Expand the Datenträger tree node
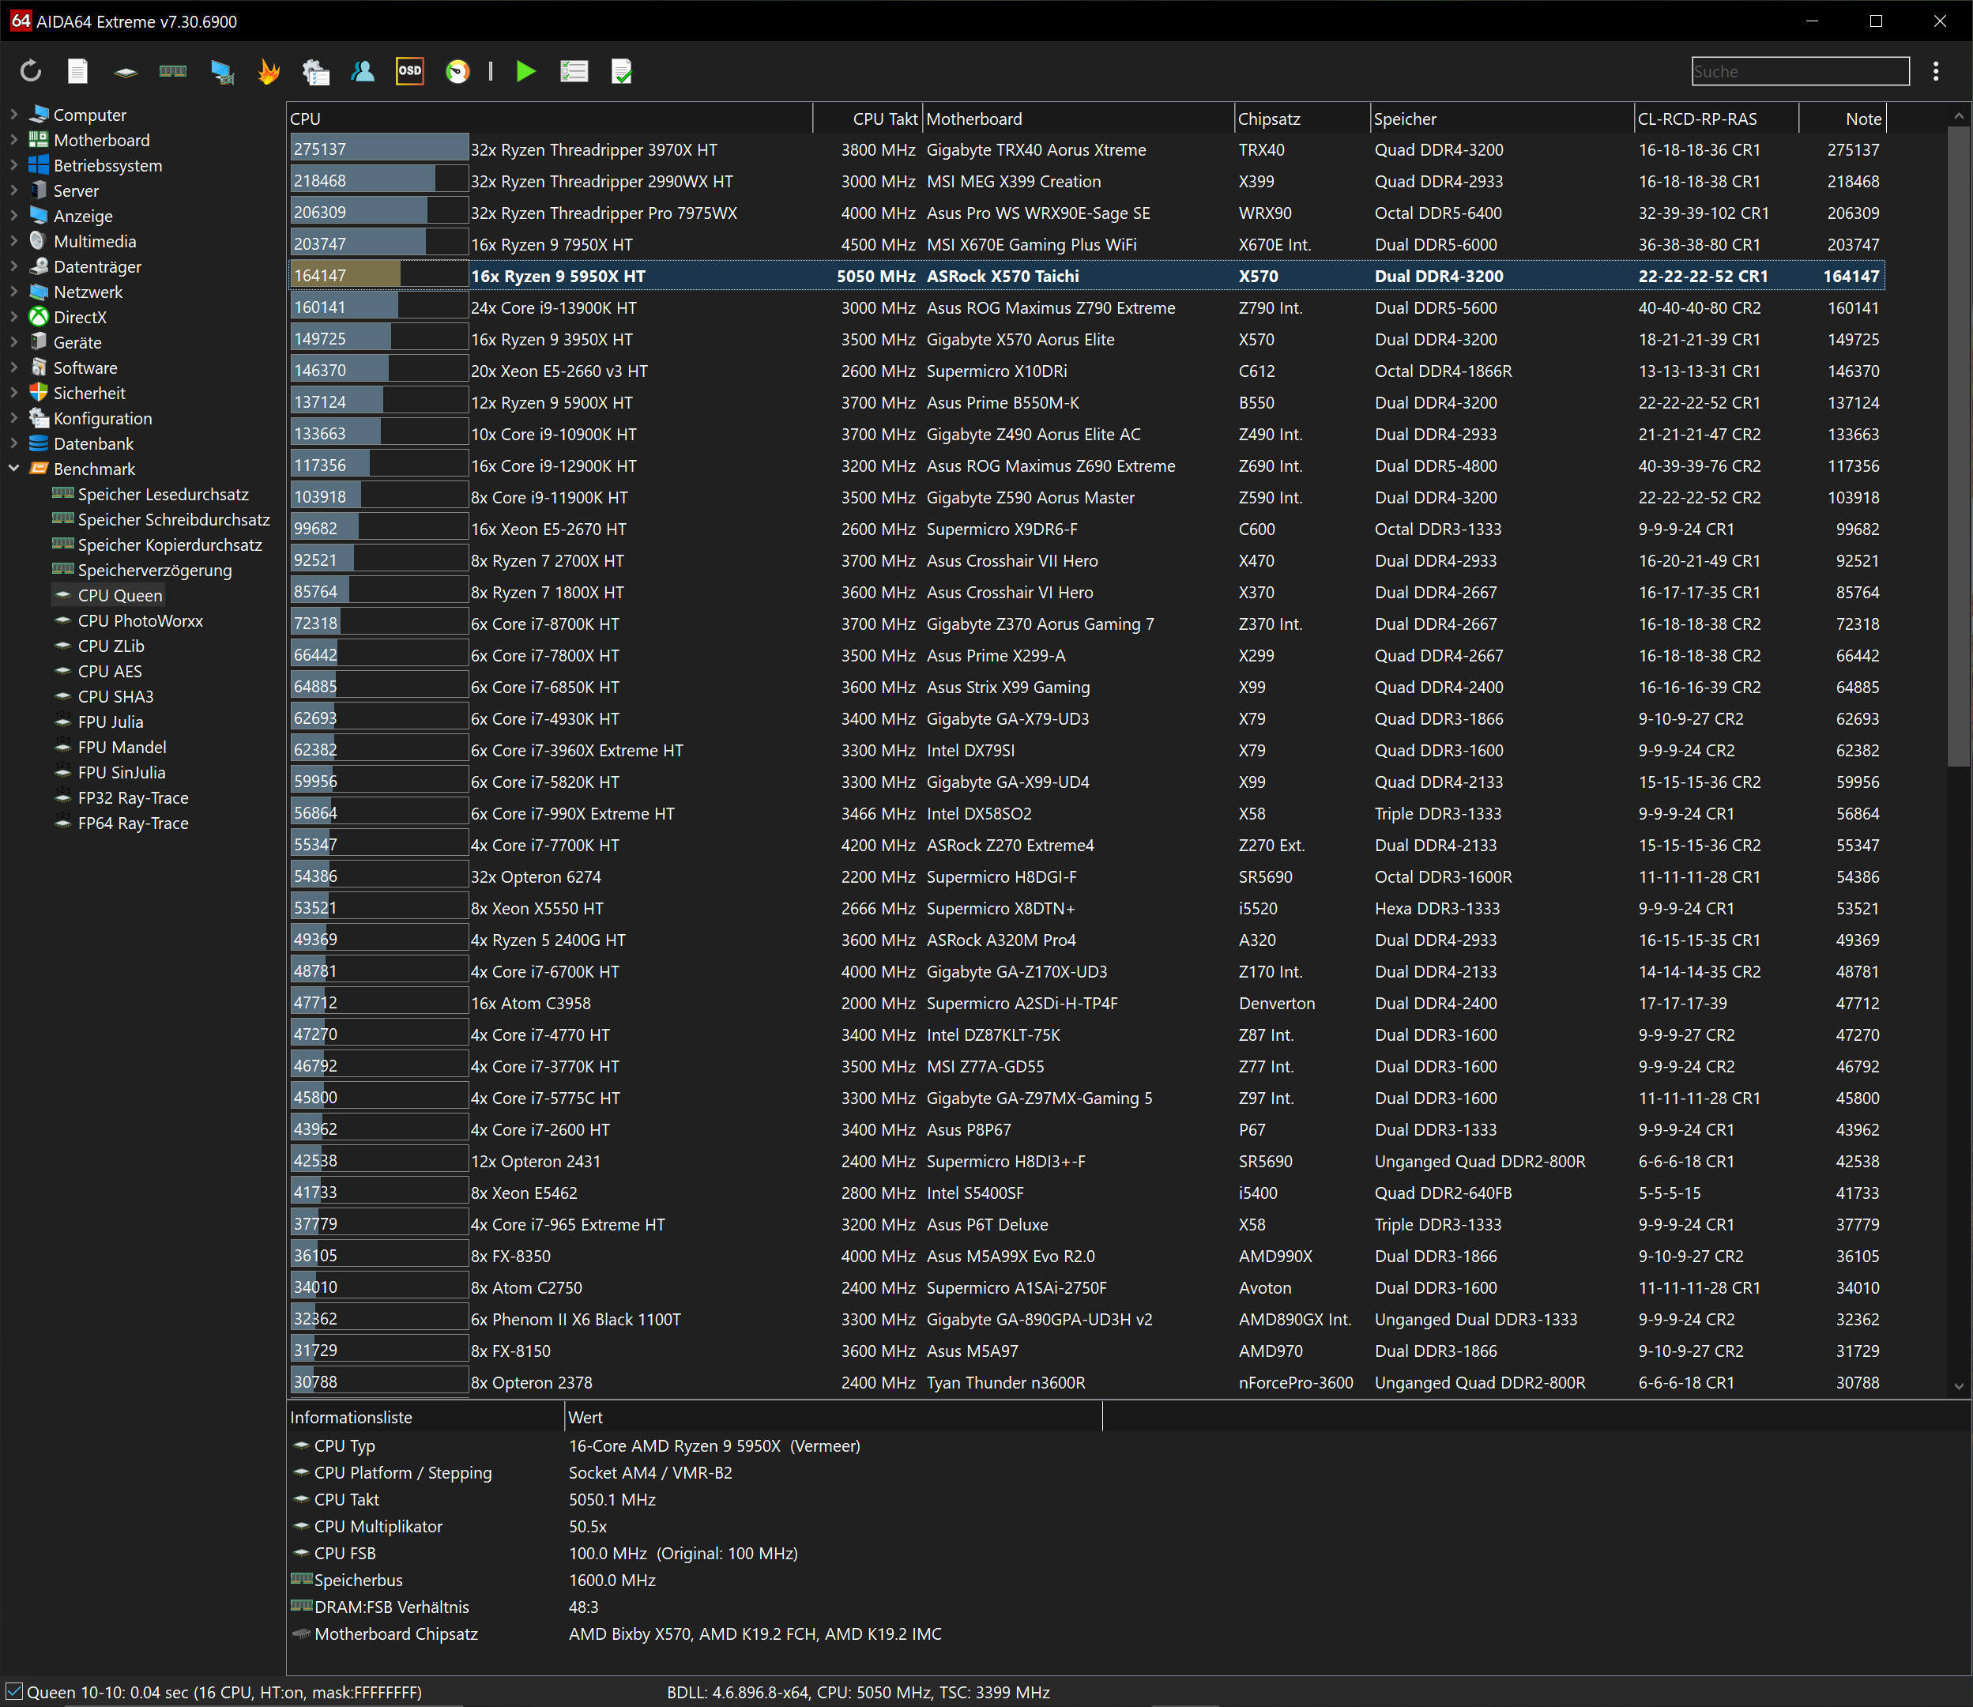Screen dimensions: 1973x1707 pyautogui.click(x=13, y=267)
